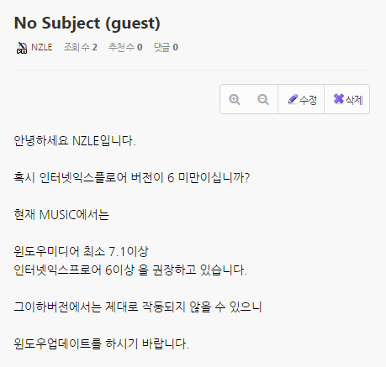Click the greeting line 안녕하세요 NZLE입니다
The image size is (386, 367).
75,141
